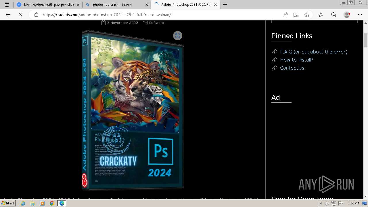This screenshot has width=368, height=207.
Task: Select Microsoft Edge taskbar button
Action: point(62,203)
